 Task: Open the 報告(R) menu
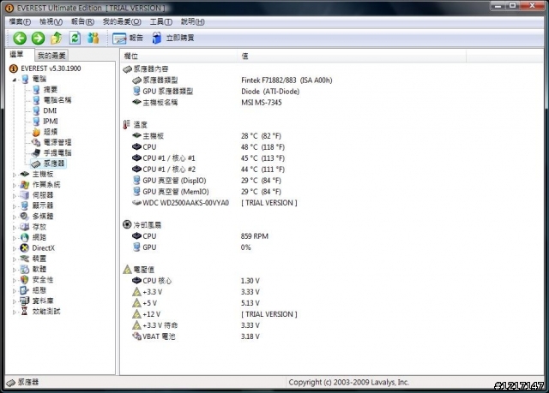[82, 22]
